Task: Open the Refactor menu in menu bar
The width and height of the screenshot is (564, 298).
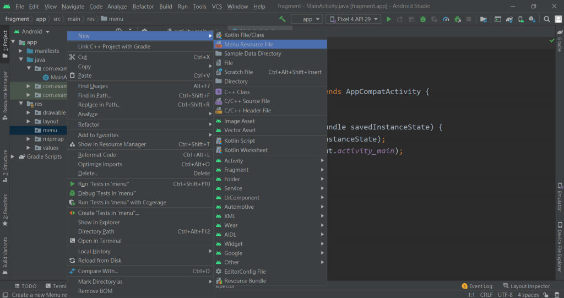Action: click(143, 7)
